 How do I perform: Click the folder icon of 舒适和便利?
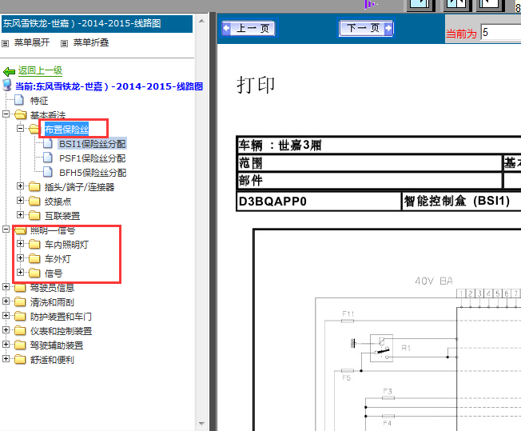pyautogui.click(x=20, y=359)
